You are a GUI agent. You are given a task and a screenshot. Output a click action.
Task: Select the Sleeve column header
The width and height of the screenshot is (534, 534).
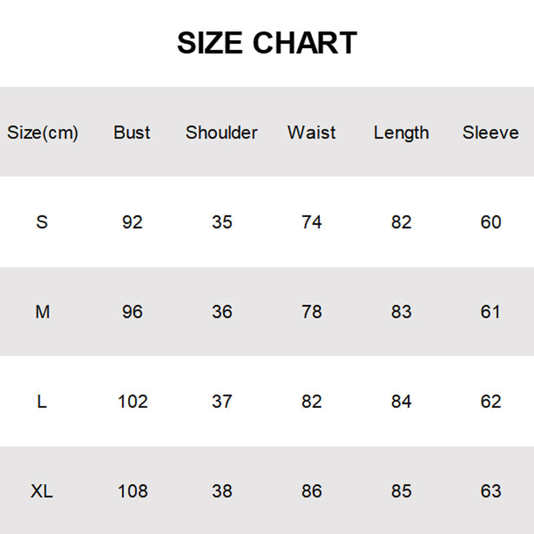click(491, 132)
